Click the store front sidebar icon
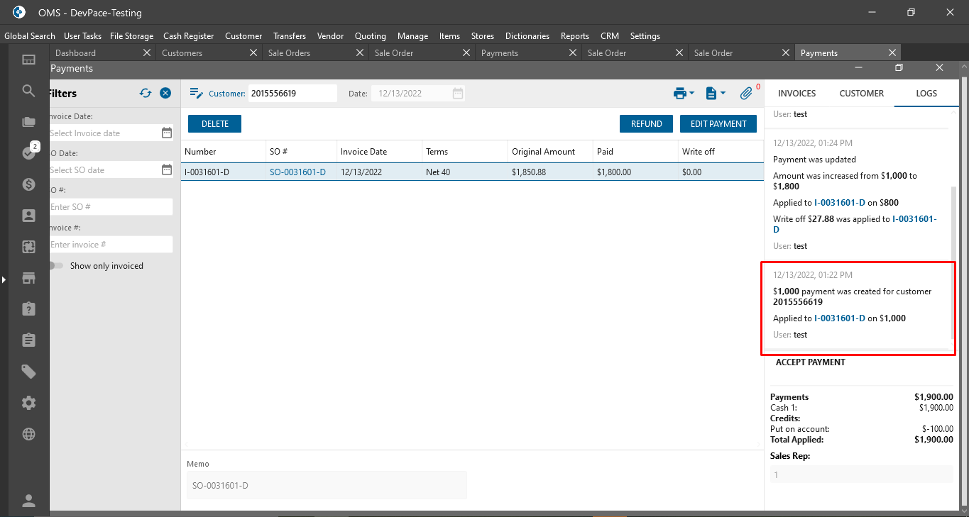Image resolution: width=969 pixels, height=517 pixels. click(x=28, y=278)
